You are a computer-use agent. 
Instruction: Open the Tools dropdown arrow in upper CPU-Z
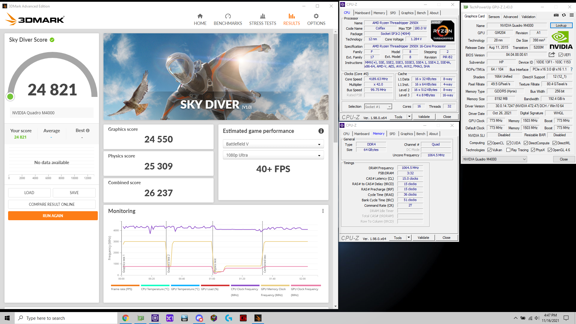point(409,117)
